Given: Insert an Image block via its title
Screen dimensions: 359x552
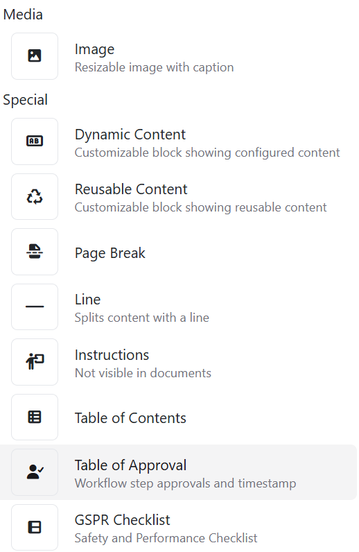Looking at the screenshot, I should [94, 49].
